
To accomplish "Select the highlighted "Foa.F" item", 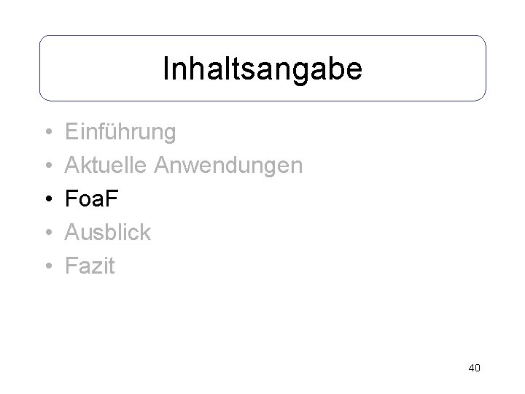I will point(91,199).
